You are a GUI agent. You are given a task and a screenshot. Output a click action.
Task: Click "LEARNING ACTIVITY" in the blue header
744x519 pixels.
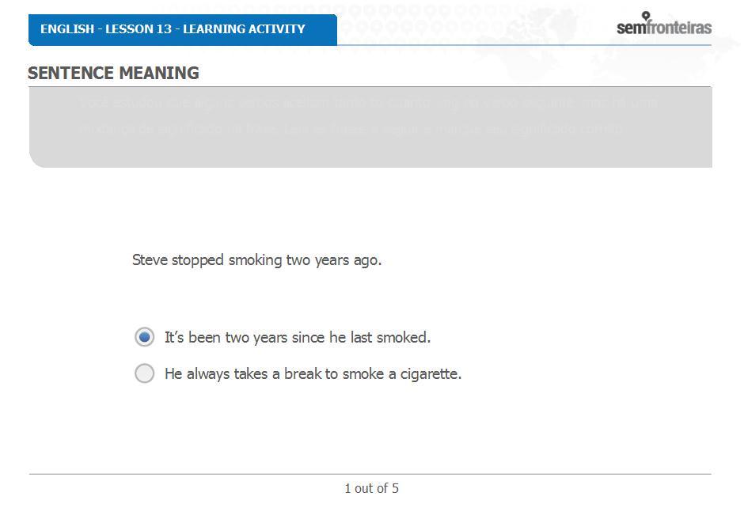click(244, 29)
